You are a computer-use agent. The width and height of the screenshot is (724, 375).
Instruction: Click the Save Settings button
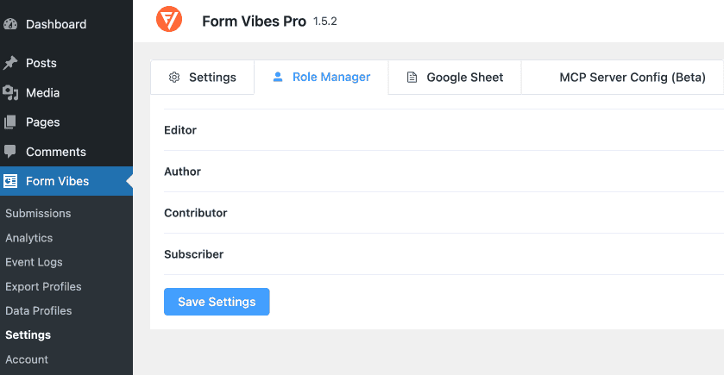[217, 302]
